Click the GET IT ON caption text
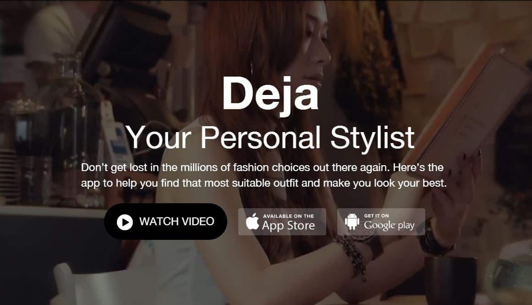Screen dimensions: 532x305 tap(377, 216)
